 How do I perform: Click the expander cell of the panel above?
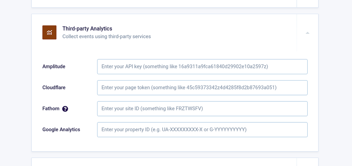[x=307, y=4]
